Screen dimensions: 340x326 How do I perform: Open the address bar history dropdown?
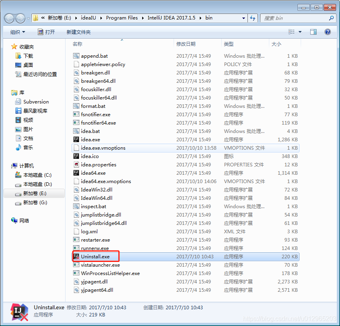243,18
